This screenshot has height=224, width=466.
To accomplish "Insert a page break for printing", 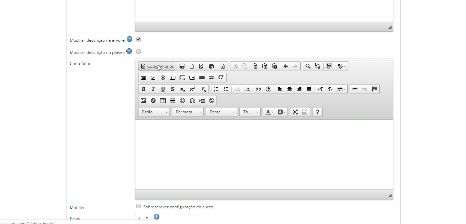I will click(202, 101).
